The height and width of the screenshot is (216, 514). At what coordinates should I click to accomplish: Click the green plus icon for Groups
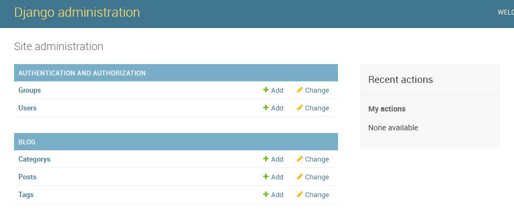tap(266, 90)
